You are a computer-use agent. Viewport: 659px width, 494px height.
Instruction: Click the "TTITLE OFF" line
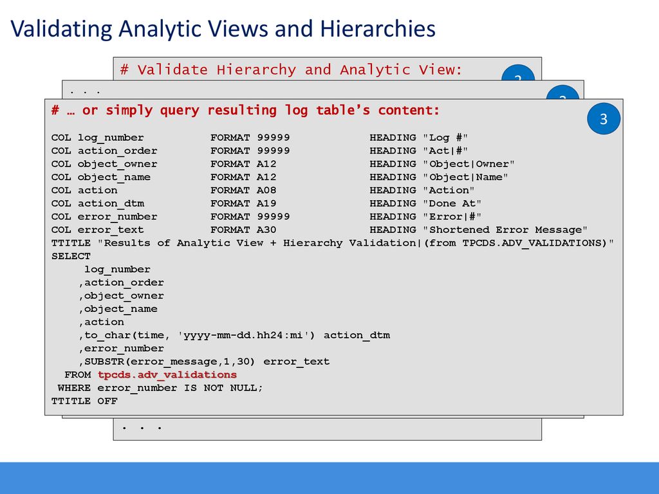[x=84, y=401]
